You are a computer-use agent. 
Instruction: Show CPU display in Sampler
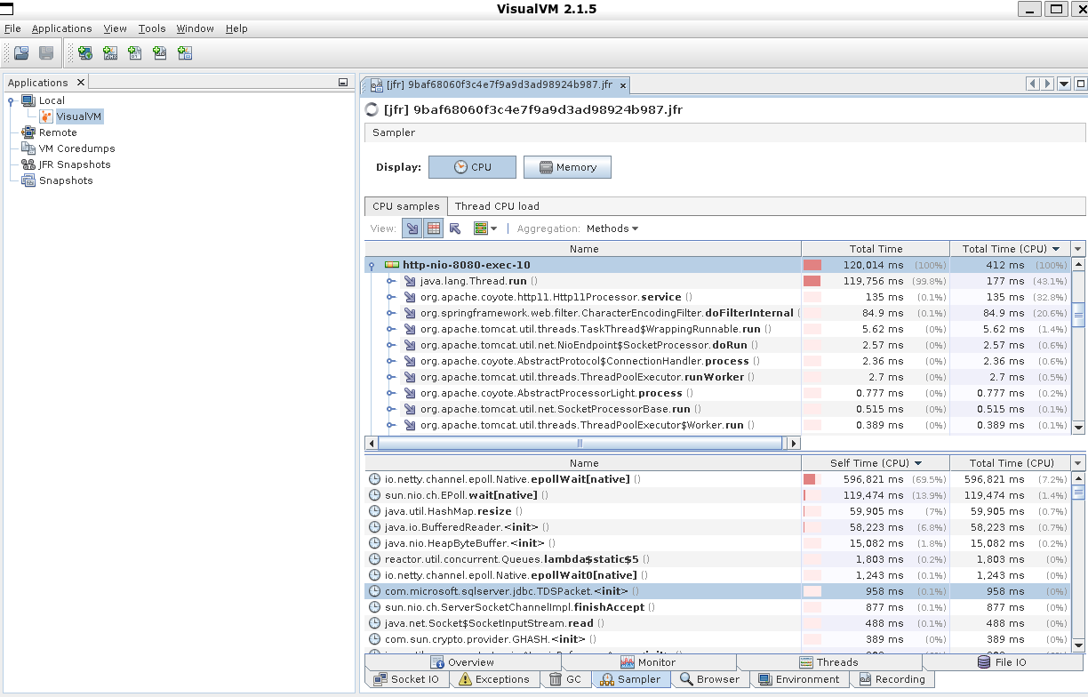click(x=472, y=167)
